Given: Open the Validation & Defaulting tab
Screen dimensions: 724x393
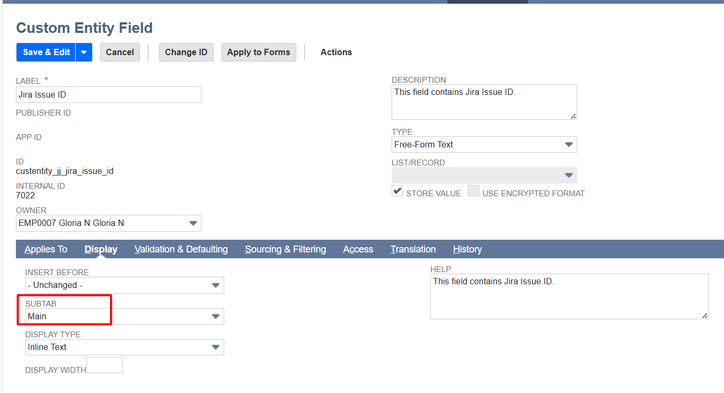Looking at the screenshot, I should (181, 249).
